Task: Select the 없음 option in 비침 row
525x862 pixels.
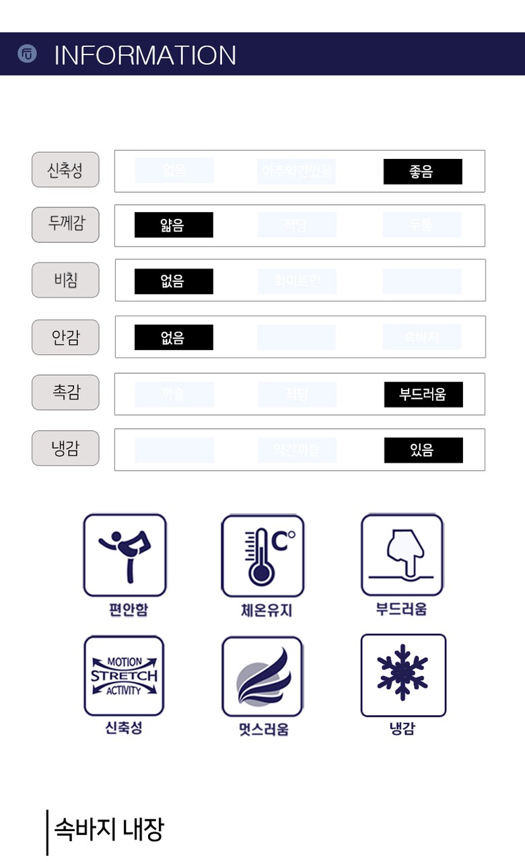Action: (174, 281)
